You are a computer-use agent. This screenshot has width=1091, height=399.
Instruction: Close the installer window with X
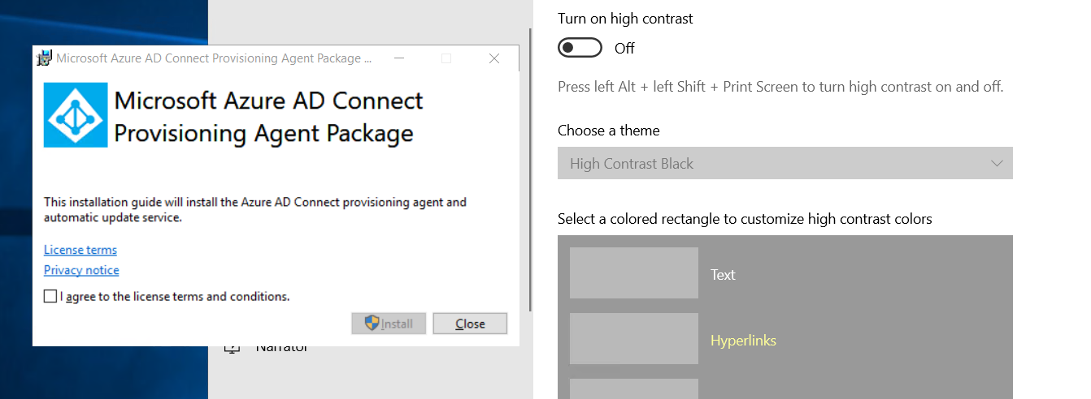pos(494,58)
